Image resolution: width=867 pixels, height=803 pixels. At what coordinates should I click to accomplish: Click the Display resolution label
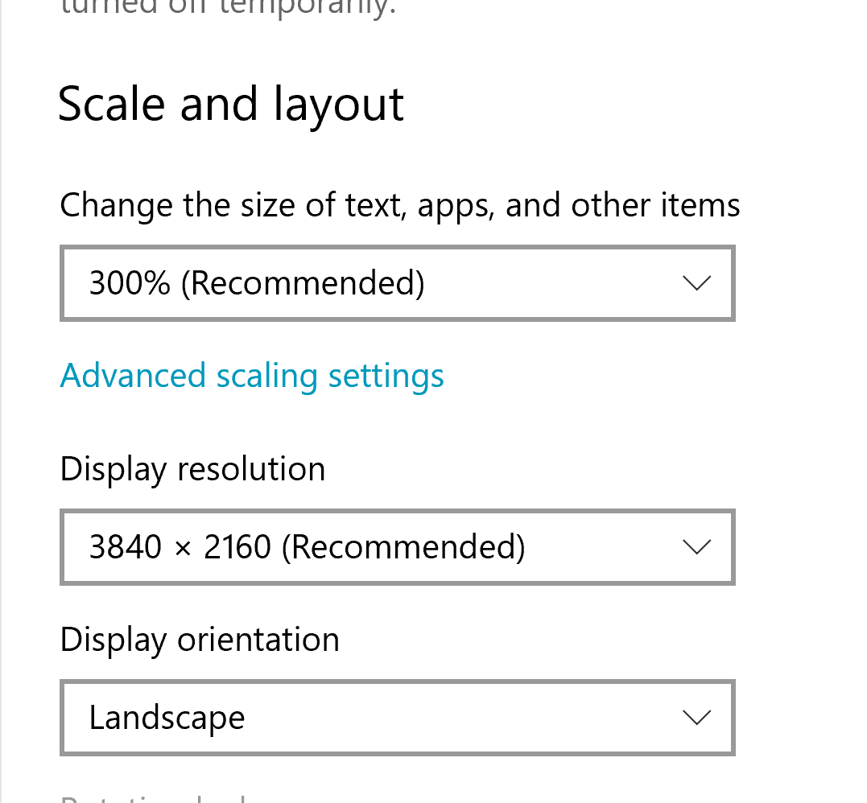coord(192,470)
